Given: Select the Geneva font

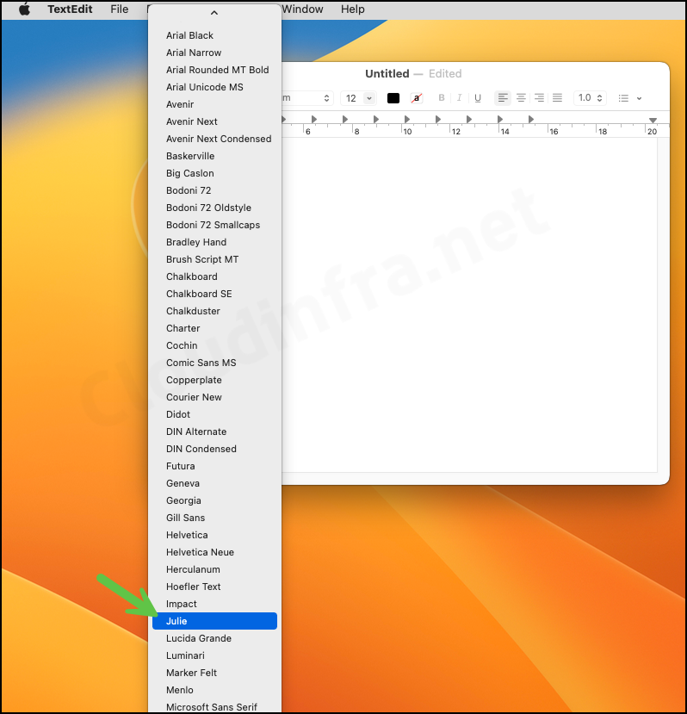Looking at the screenshot, I should coord(214,483).
